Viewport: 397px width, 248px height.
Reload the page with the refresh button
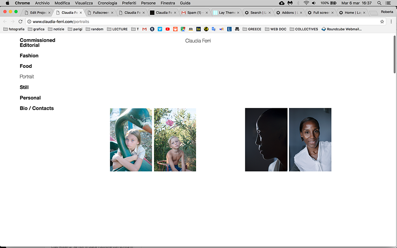click(x=21, y=21)
